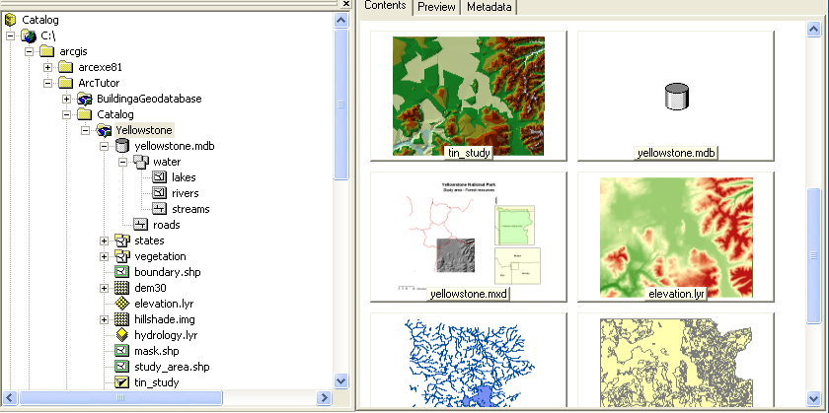
Task: Select the BuildingaGeodatabase tree label
Action: [149, 99]
